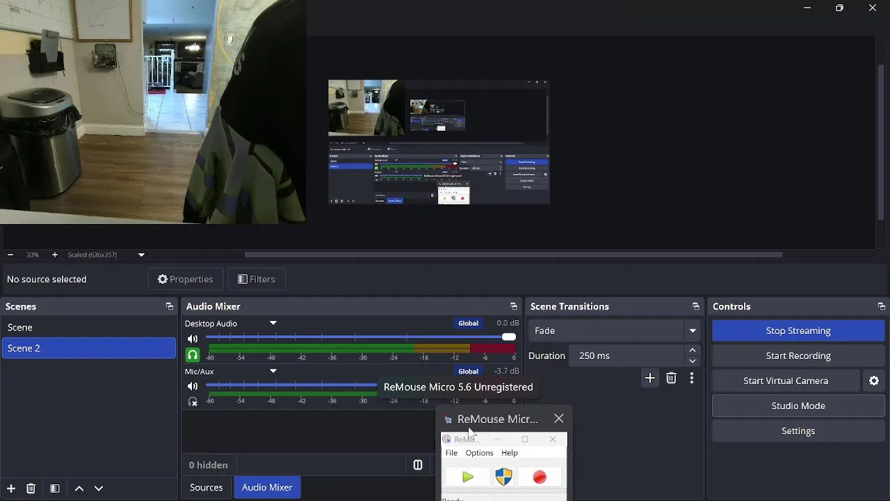Click Start Recording
Viewport: 890px width, 501px height.
[x=798, y=356]
